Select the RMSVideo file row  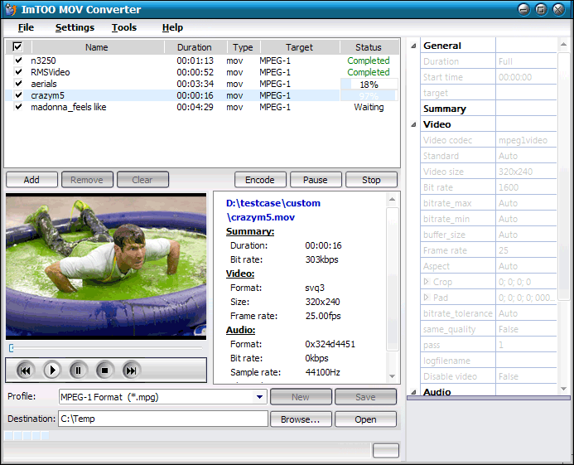pyautogui.click(x=202, y=72)
